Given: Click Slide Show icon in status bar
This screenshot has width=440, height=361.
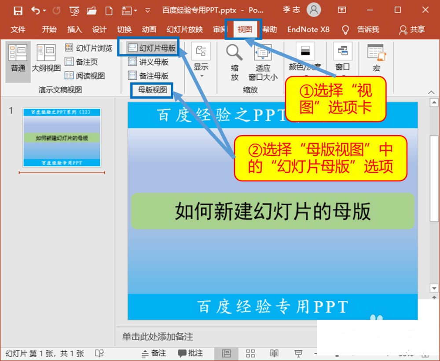Looking at the screenshot, I should pos(298,354).
